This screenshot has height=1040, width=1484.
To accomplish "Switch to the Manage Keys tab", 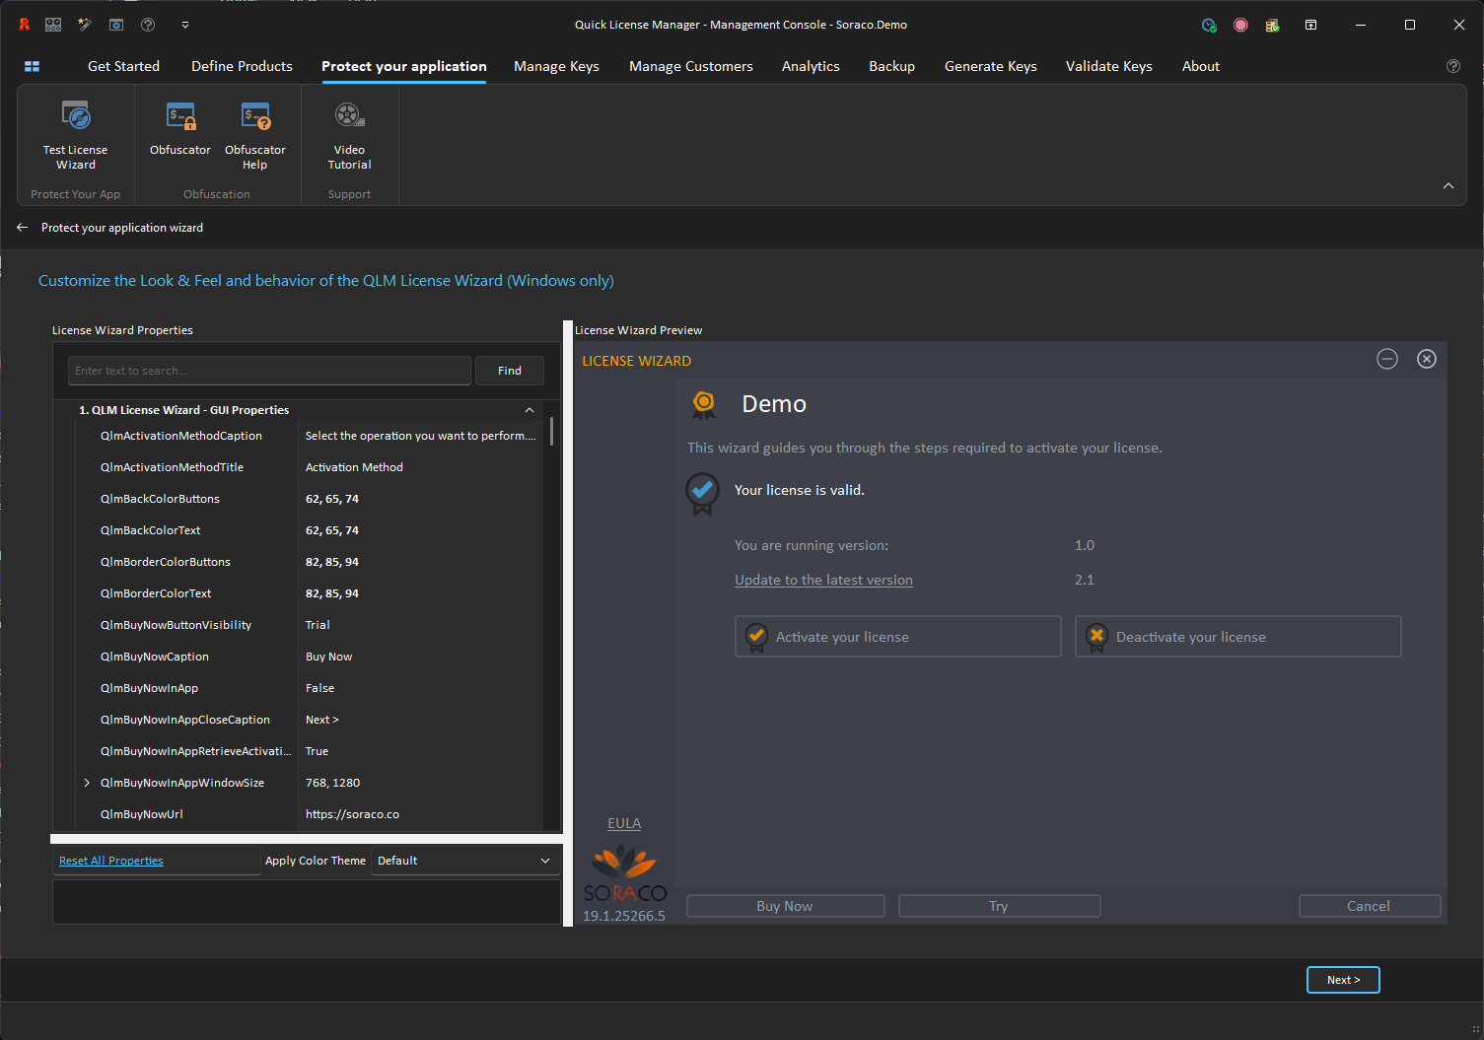I will click(556, 66).
